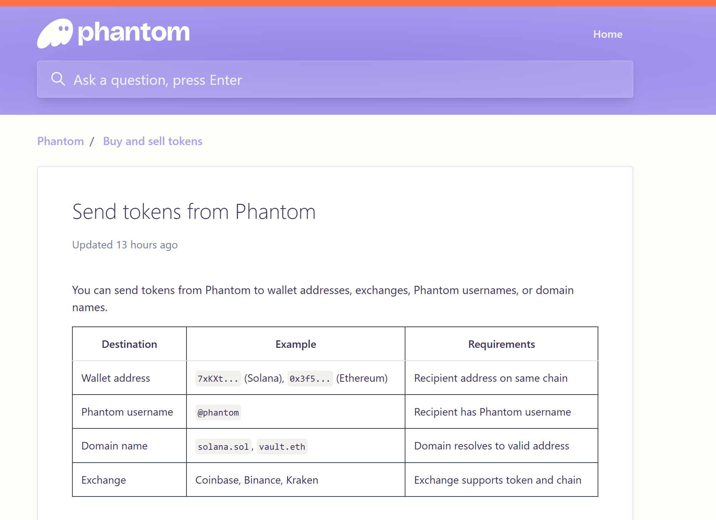
Task: Click the search magnifying glass icon
Action: (x=58, y=79)
